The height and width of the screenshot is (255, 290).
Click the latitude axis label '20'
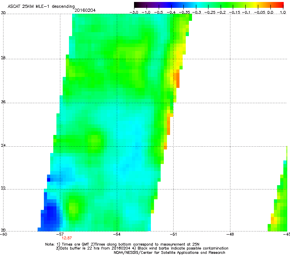pyautogui.click(x=3, y=230)
